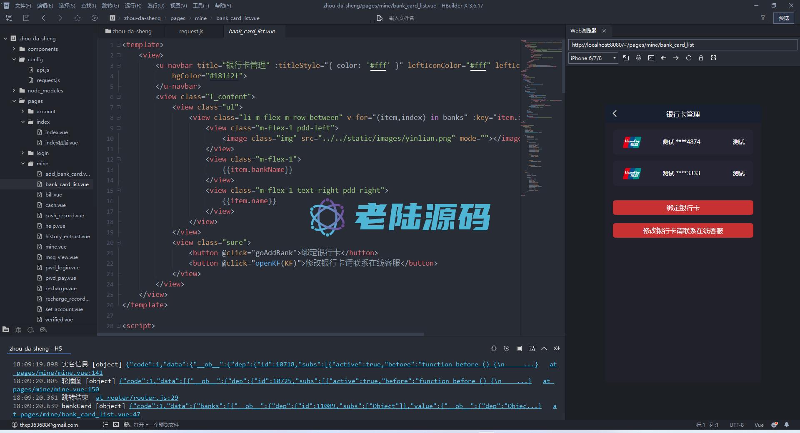
Task: Toggle the 预览 preview button
Action: [783, 18]
